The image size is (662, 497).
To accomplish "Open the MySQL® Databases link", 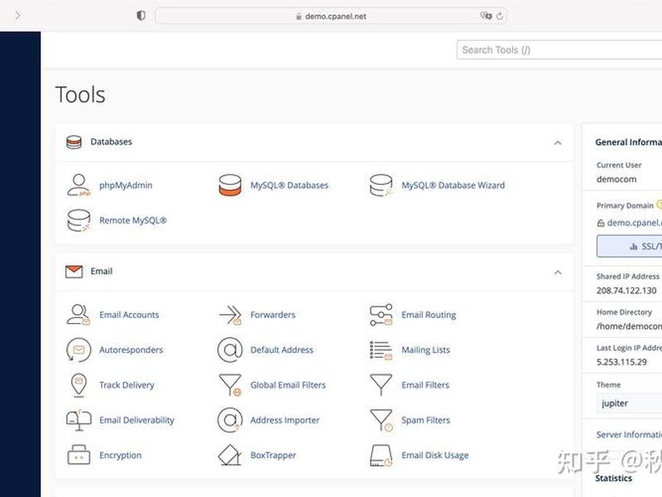I will tap(289, 185).
